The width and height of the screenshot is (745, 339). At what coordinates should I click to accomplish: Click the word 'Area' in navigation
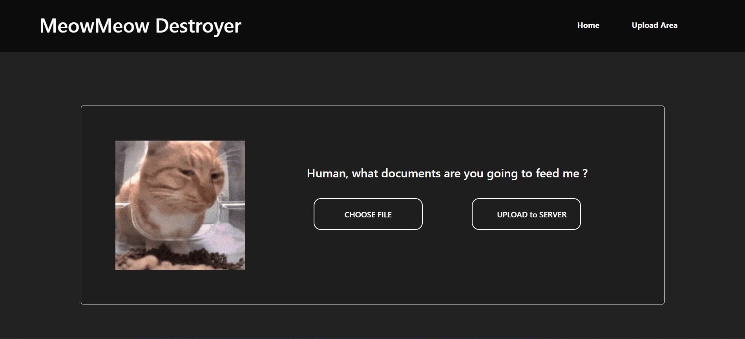[669, 25]
